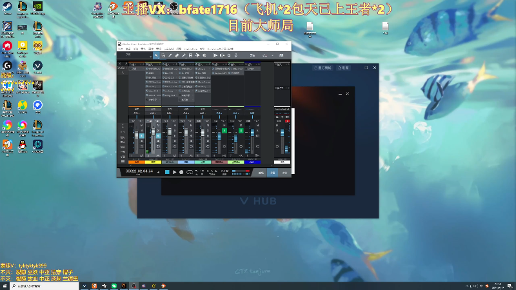516x290 pixels.
Task: Select the Mute tool in toolbar
Action: tap(190, 55)
